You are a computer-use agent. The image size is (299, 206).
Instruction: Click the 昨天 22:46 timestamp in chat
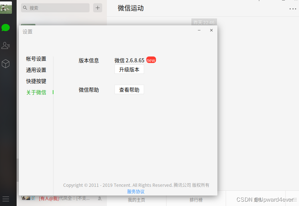204,22
